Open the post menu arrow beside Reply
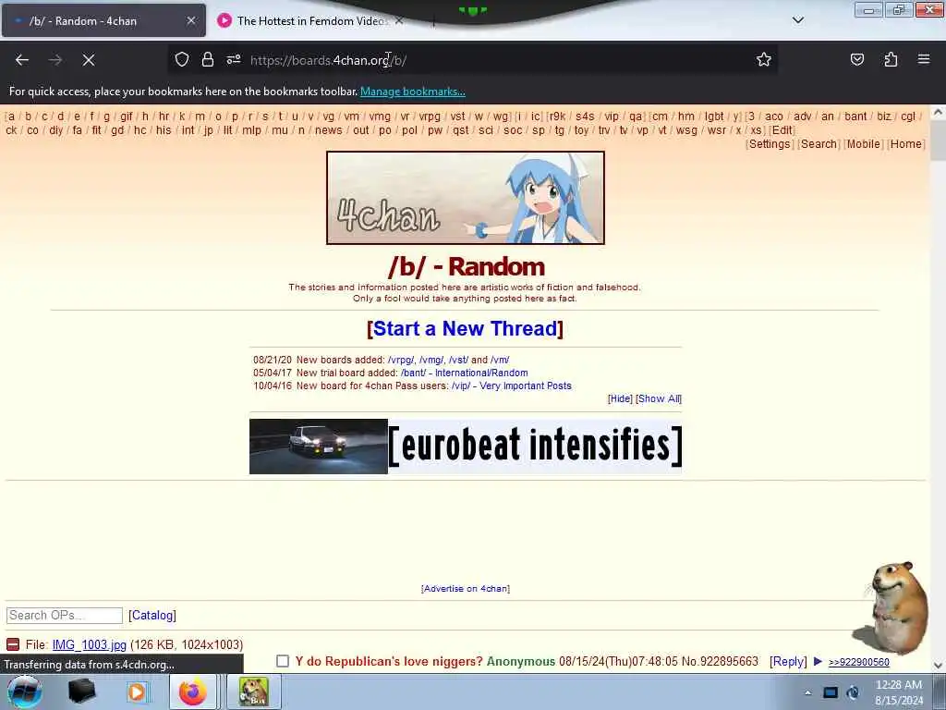This screenshot has width=946, height=710. pos(819,661)
